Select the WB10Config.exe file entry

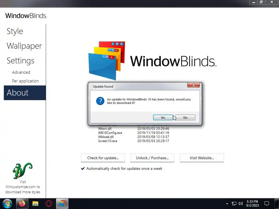point(110,133)
